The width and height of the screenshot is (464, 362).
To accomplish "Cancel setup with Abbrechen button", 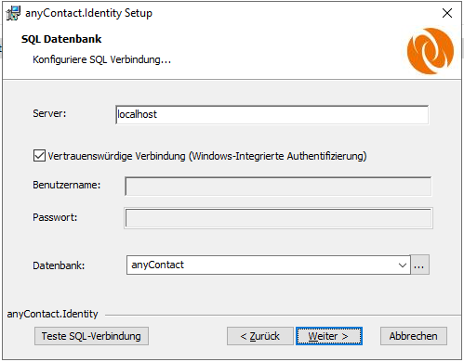I will (414, 336).
